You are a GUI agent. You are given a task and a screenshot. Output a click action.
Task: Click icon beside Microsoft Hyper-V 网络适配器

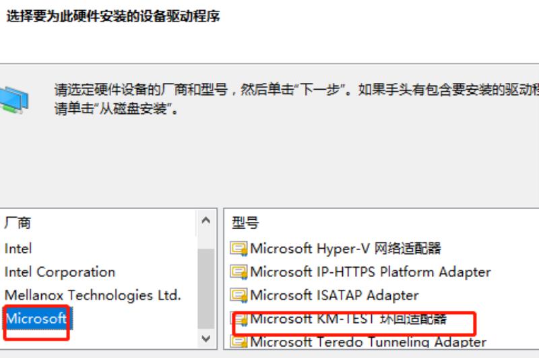point(239,249)
